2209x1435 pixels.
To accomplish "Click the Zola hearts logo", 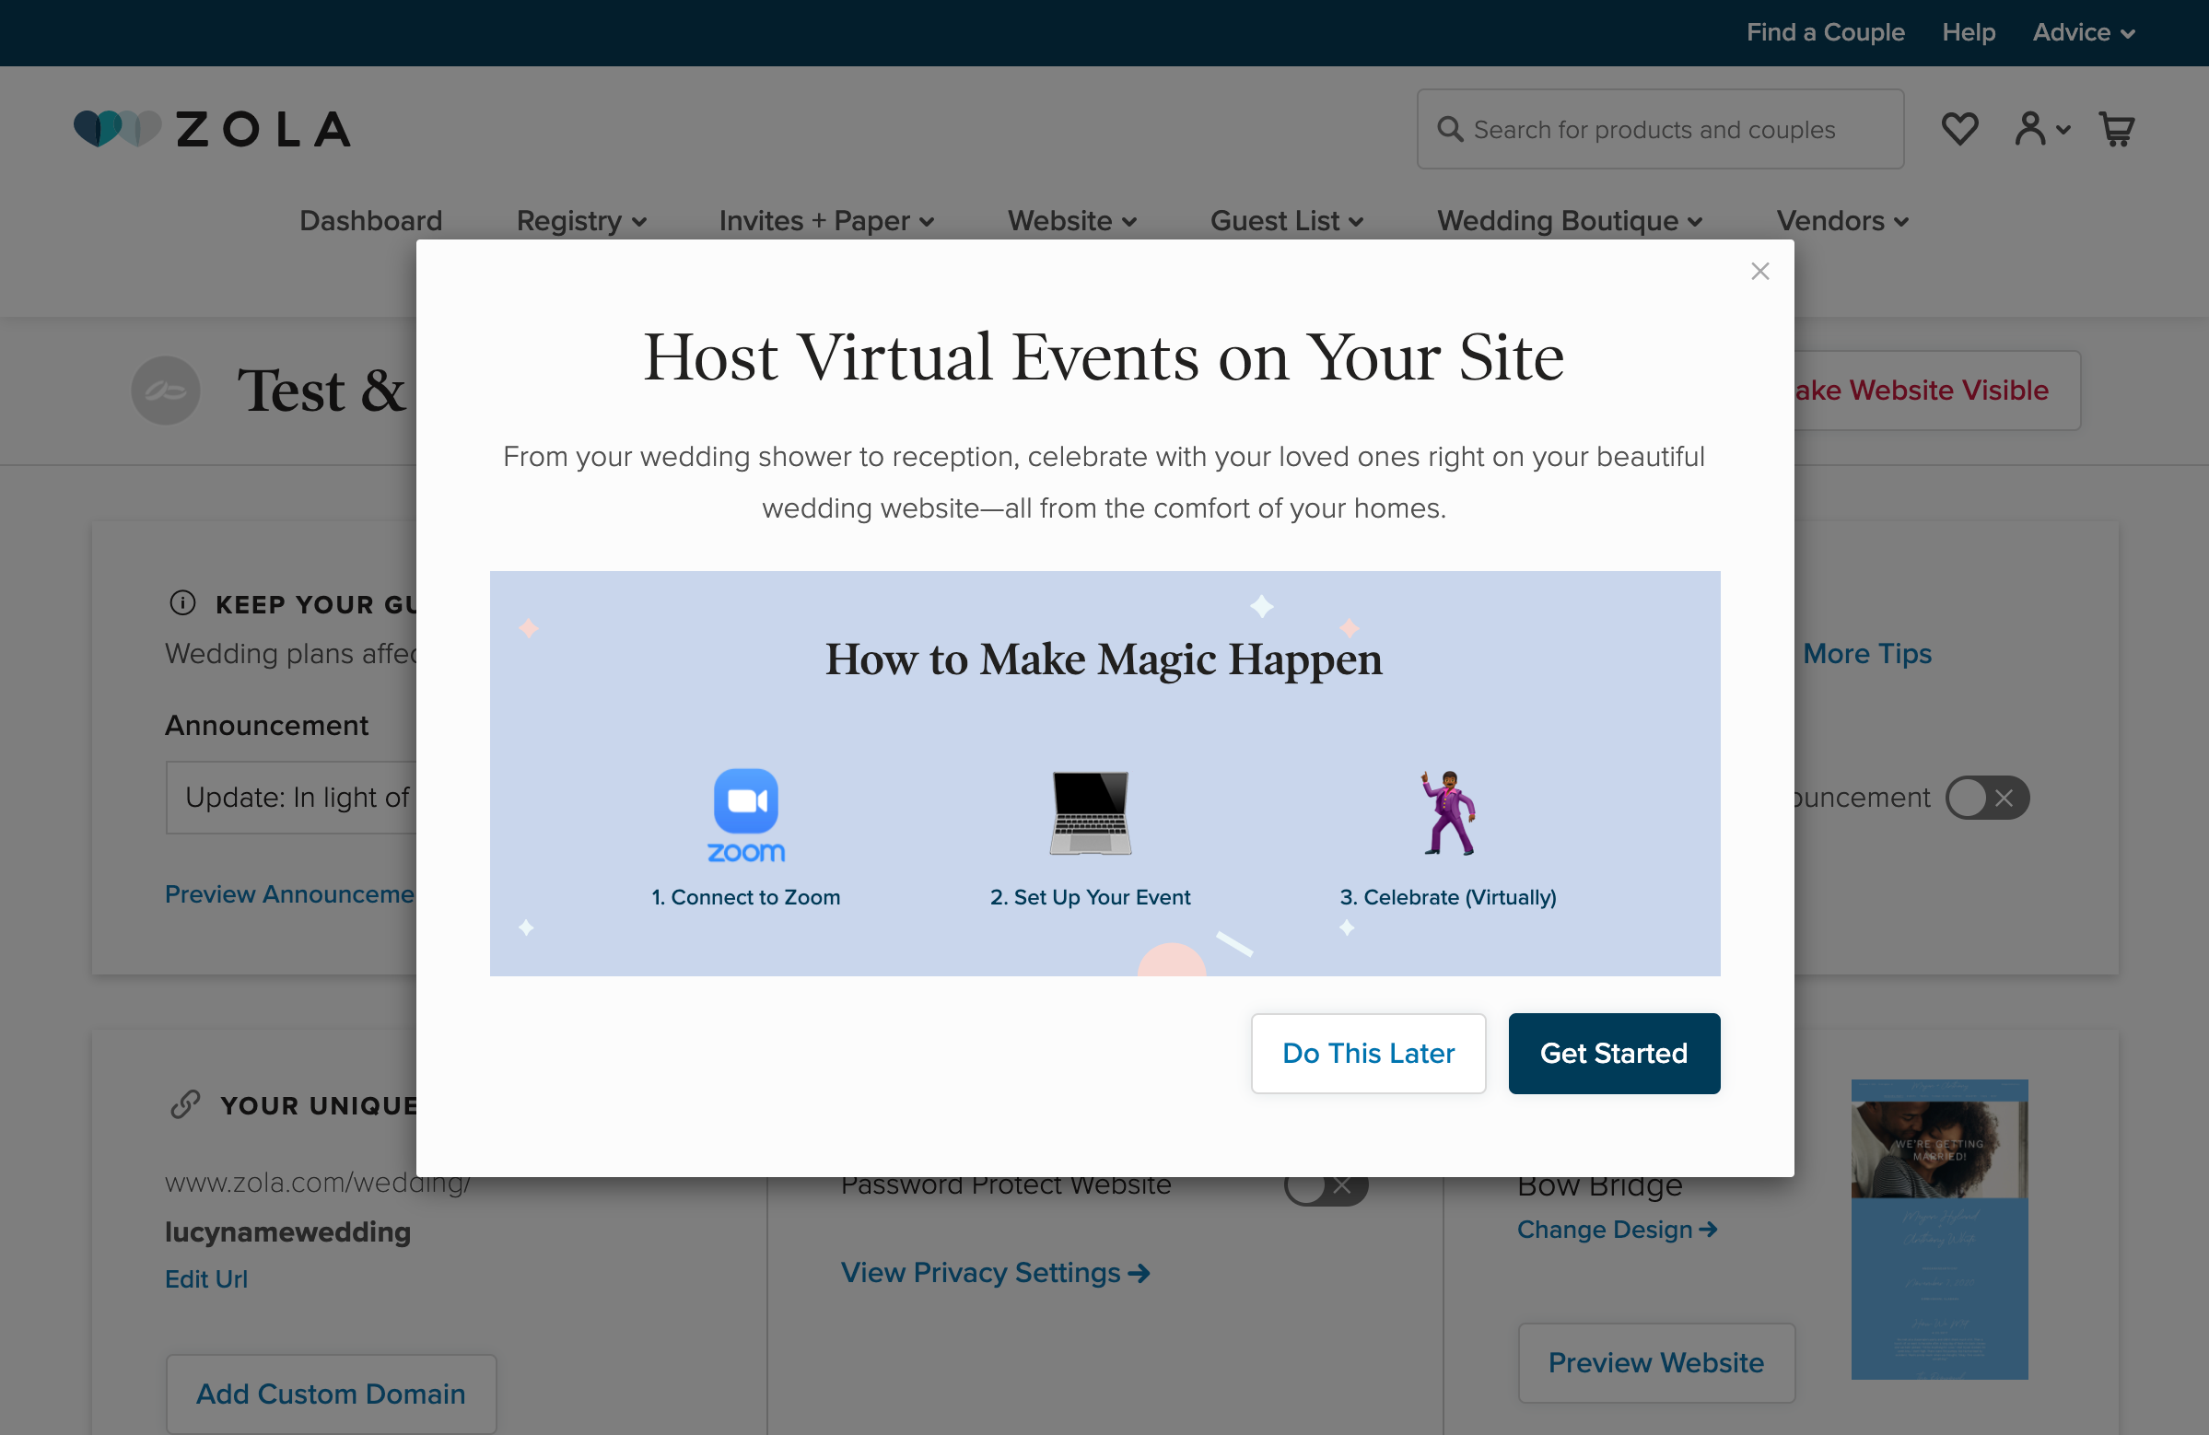I will [117, 129].
